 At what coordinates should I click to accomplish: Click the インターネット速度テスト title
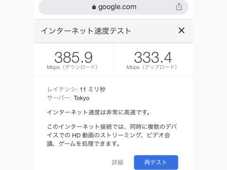[86, 31]
